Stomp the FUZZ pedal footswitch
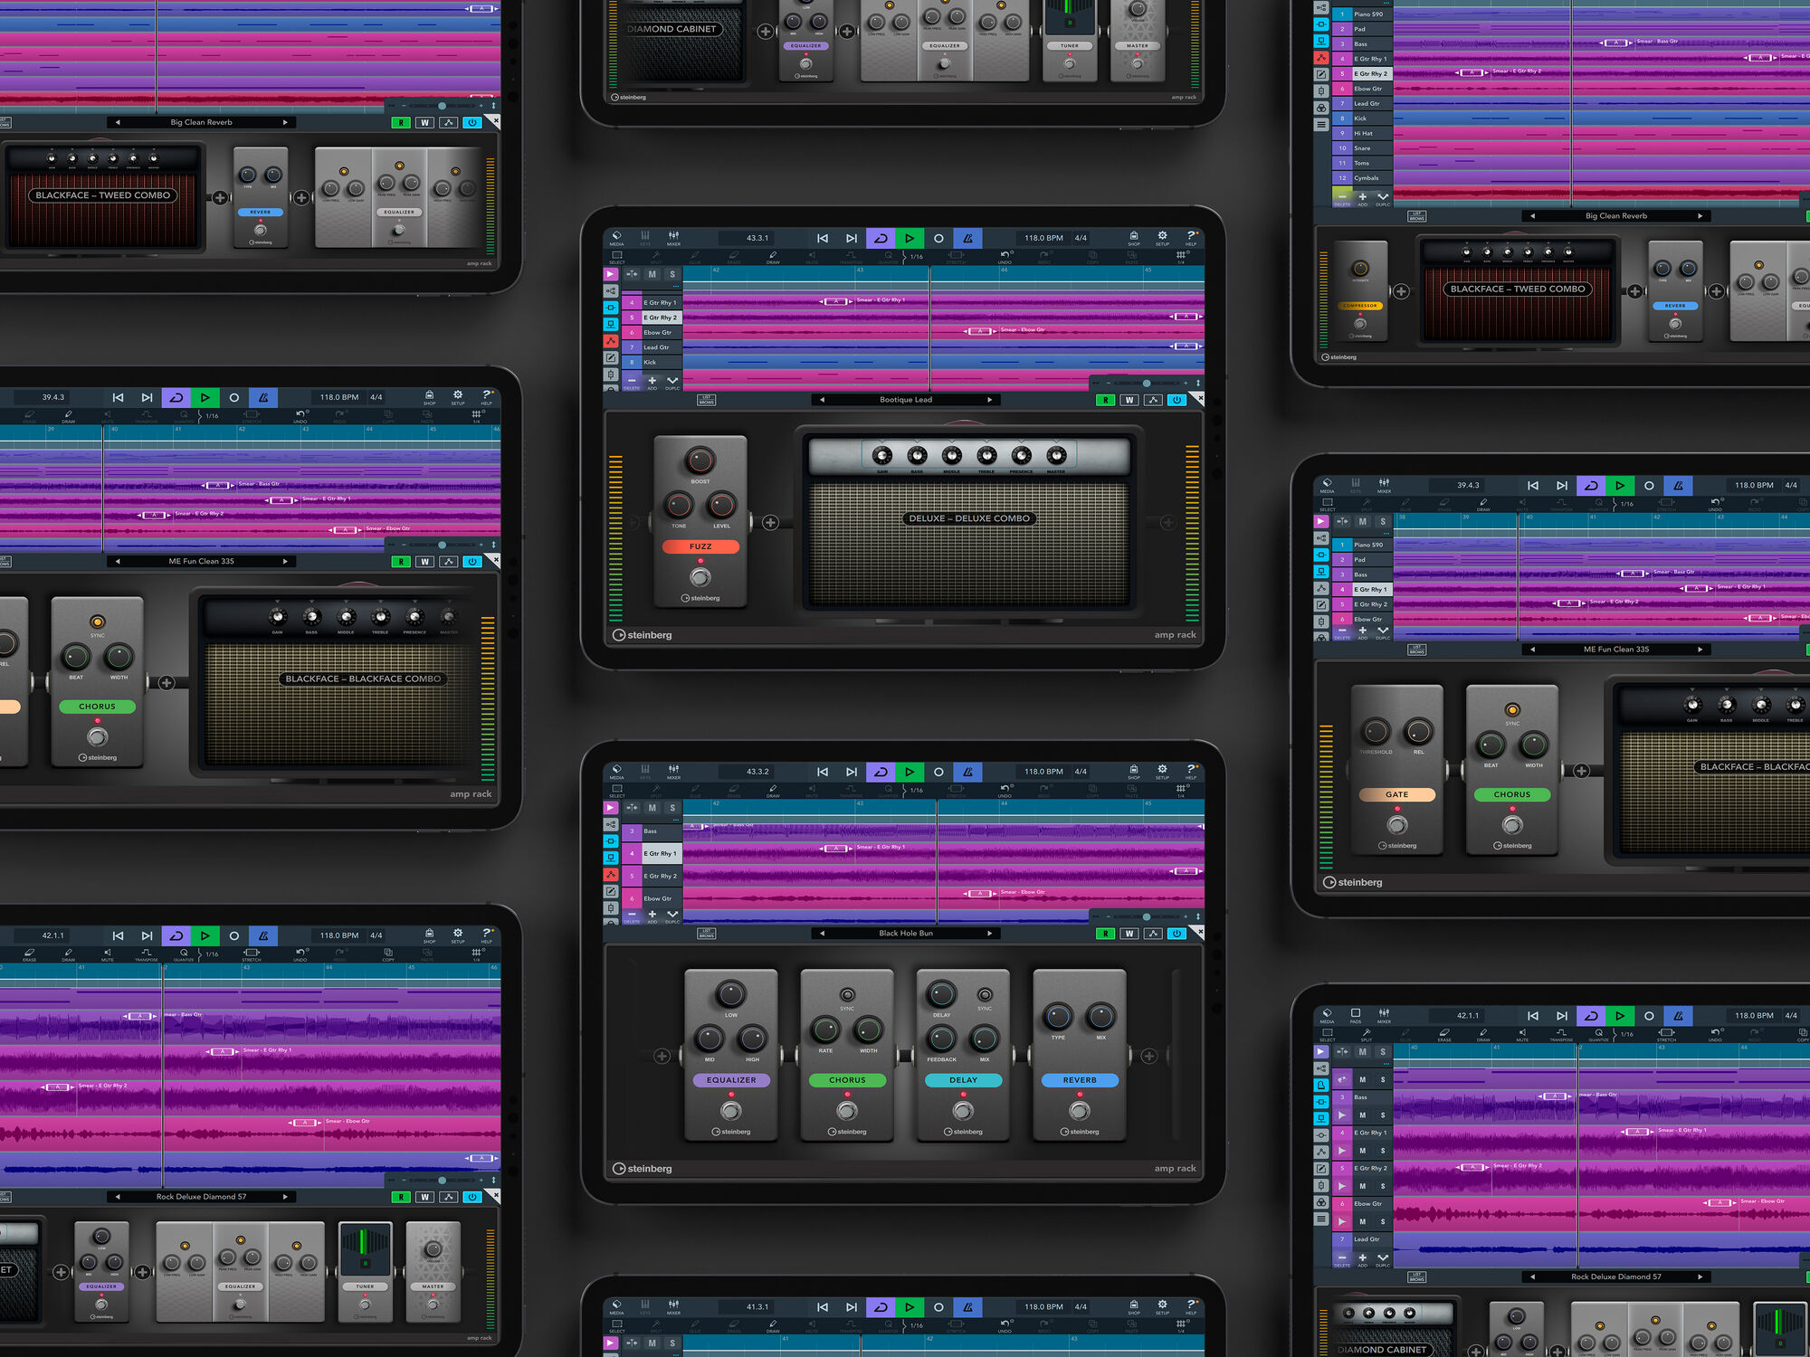The height and width of the screenshot is (1357, 1810). 700,576
